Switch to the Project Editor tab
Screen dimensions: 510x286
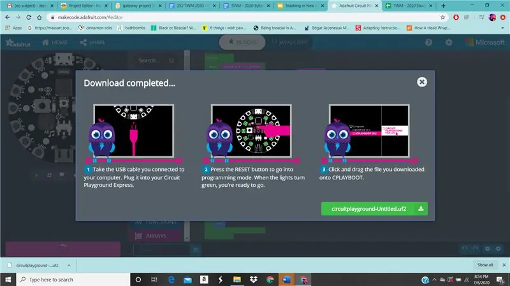[x=84, y=6]
